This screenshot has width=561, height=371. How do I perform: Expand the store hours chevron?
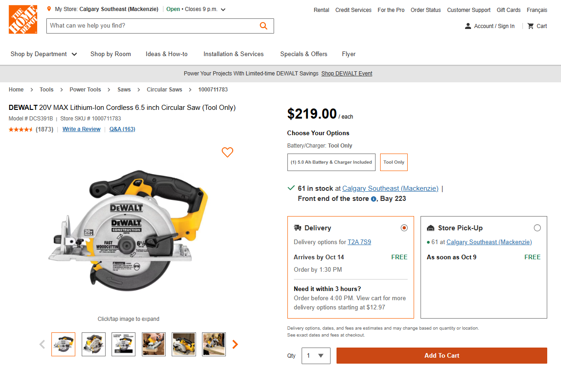pyautogui.click(x=223, y=9)
